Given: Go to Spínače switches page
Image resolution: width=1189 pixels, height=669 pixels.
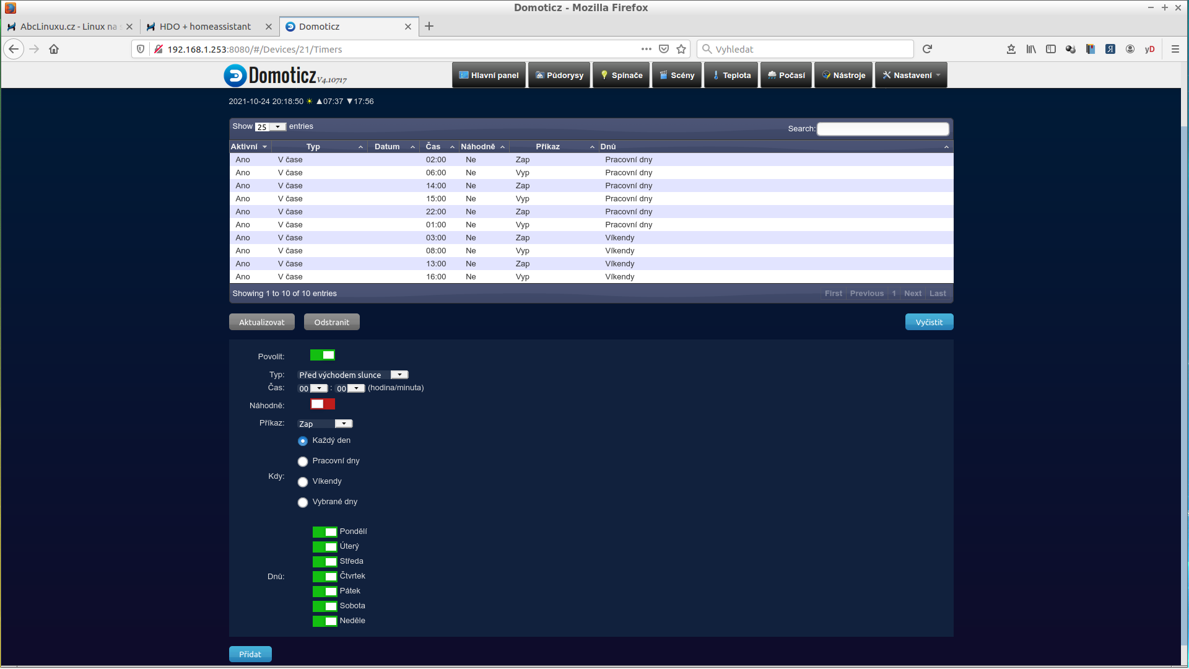Looking at the screenshot, I should pyautogui.click(x=621, y=75).
